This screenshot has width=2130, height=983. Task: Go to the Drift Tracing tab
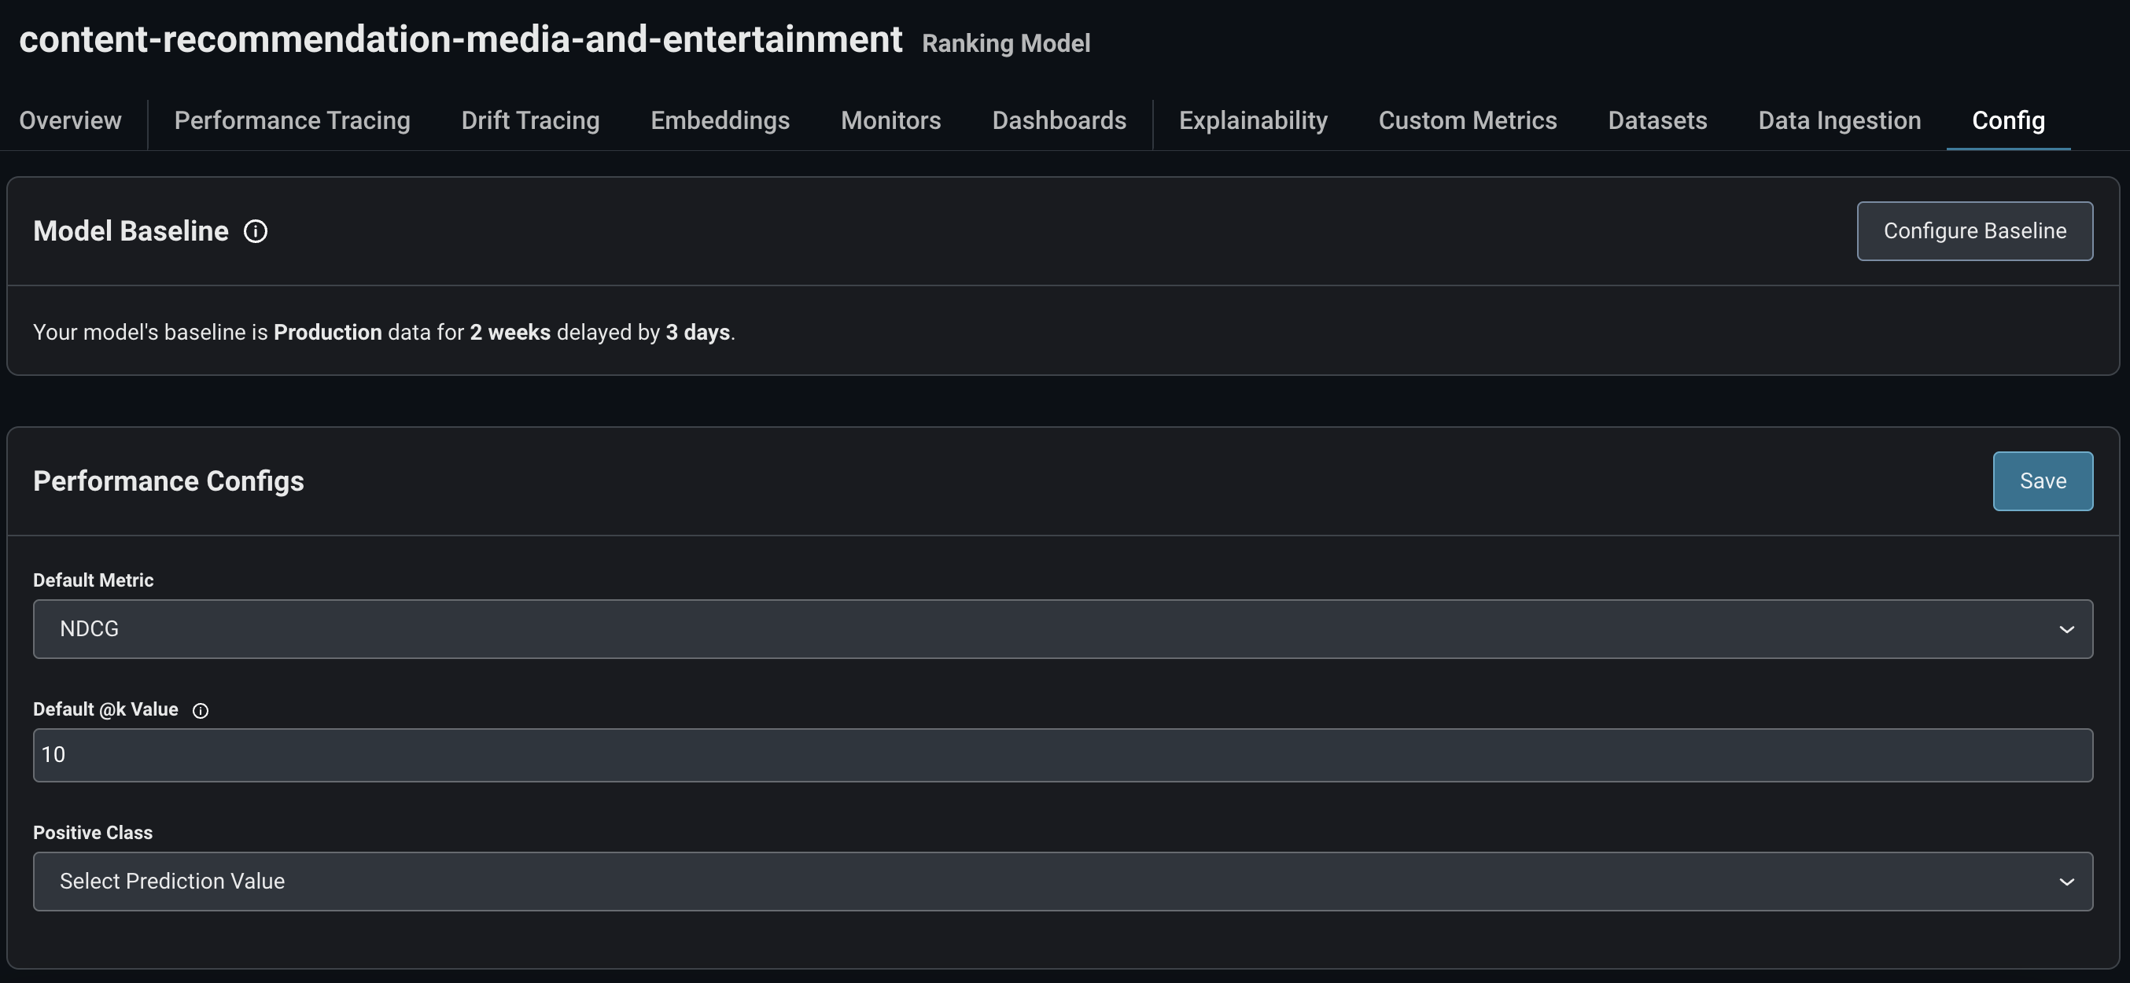click(530, 120)
